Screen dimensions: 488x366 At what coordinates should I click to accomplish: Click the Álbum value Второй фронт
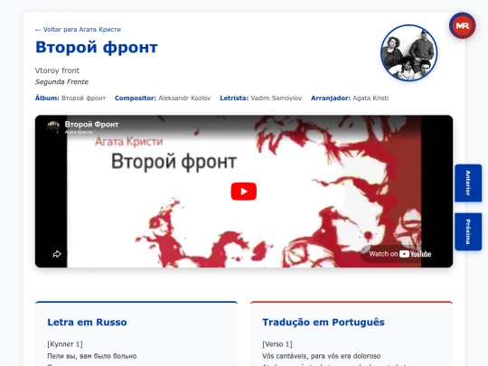click(83, 99)
